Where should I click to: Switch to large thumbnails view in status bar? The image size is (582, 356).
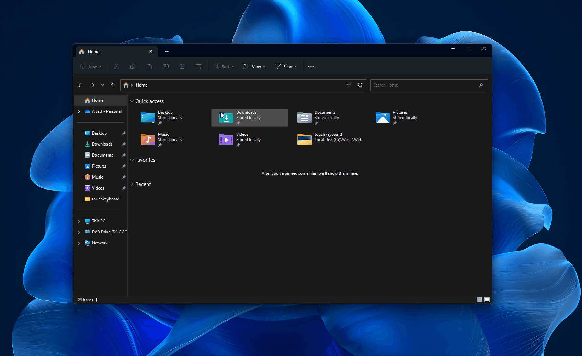pyautogui.click(x=487, y=300)
